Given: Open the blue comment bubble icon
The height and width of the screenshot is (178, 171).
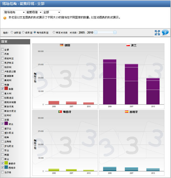Looking at the screenshot, I should click(165, 33).
